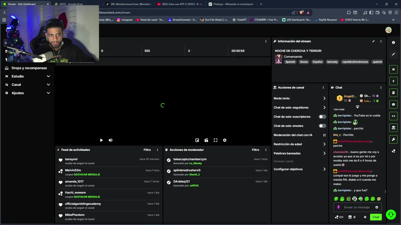Go back with browser back arrow
Image resolution: width=401 pixels, height=225 pixels.
[5, 12]
